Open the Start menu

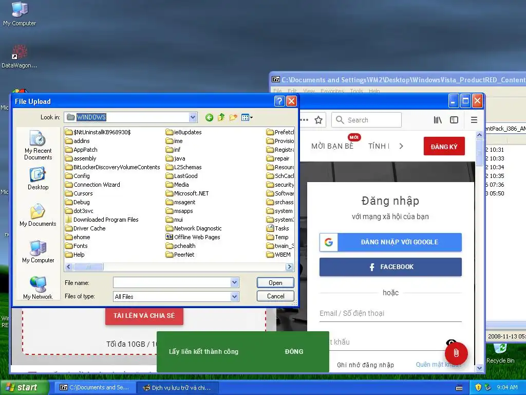pos(24,388)
